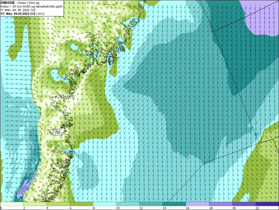Screen dimensions: 279x210
Task: Click legend scale label '6'
Action: pyautogui.click(x=71, y=208)
